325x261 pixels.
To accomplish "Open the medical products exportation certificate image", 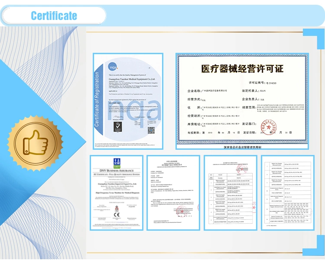I will coord(173,193).
